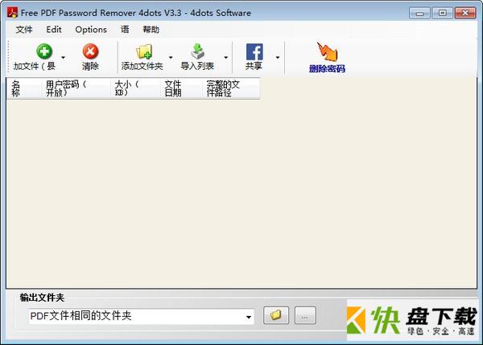Image resolution: width=483 pixels, height=345 pixels.
Task: Maximize the PDF Password Remover window
Action: (442, 13)
